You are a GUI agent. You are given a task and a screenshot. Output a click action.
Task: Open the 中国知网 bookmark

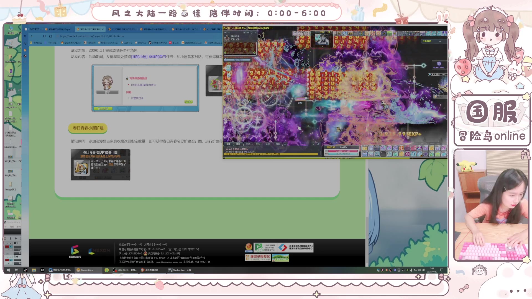tap(90, 43)
